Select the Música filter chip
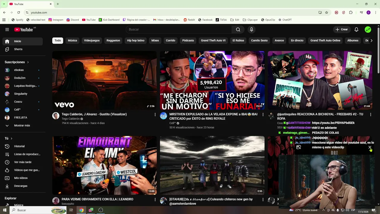 72,40
